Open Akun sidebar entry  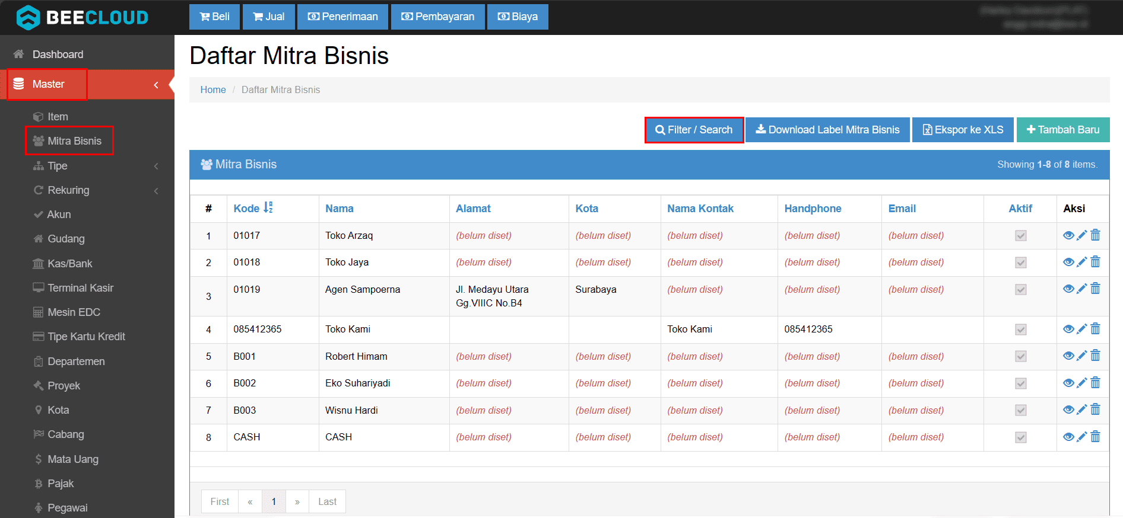click(x=59, y=215)
